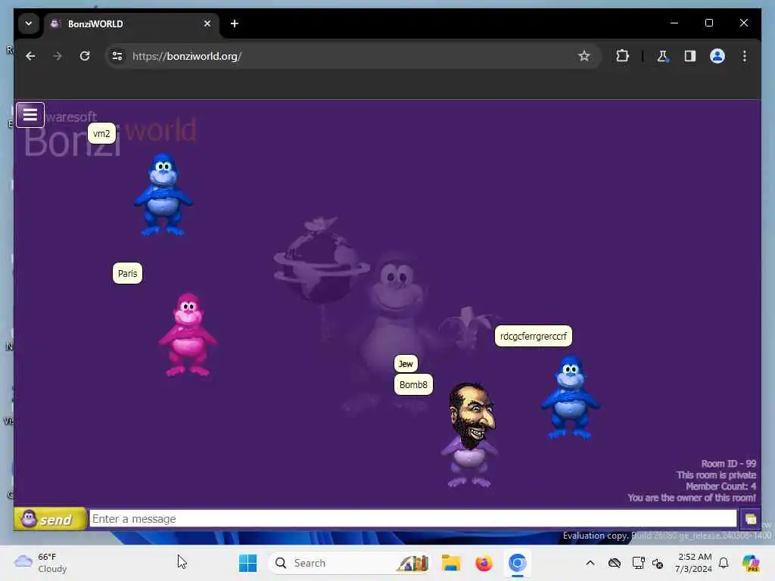Select the Room ID - 99 text

click(729, 464)
